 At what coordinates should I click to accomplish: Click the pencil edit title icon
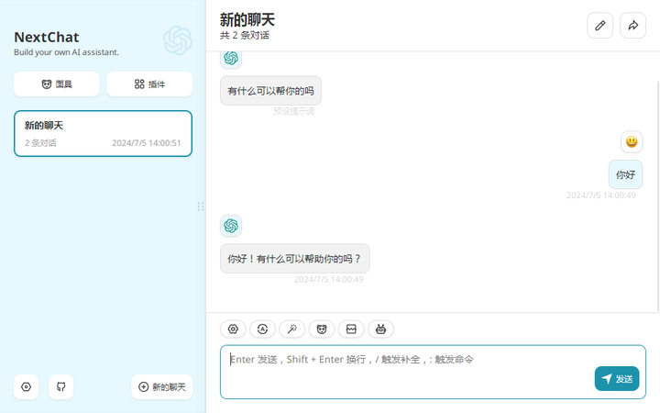pyautogui.click(x=599, y=26)
